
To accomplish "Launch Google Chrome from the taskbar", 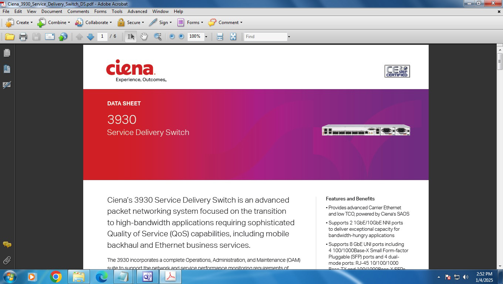I will coord(56,277).
